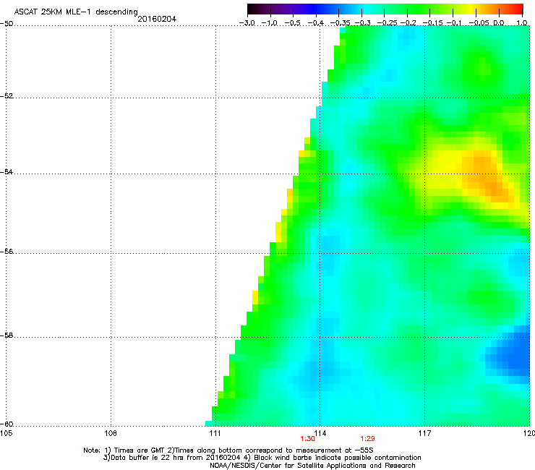
Task: Click the yellow segment of the color scale
Action: coord(470,9)
